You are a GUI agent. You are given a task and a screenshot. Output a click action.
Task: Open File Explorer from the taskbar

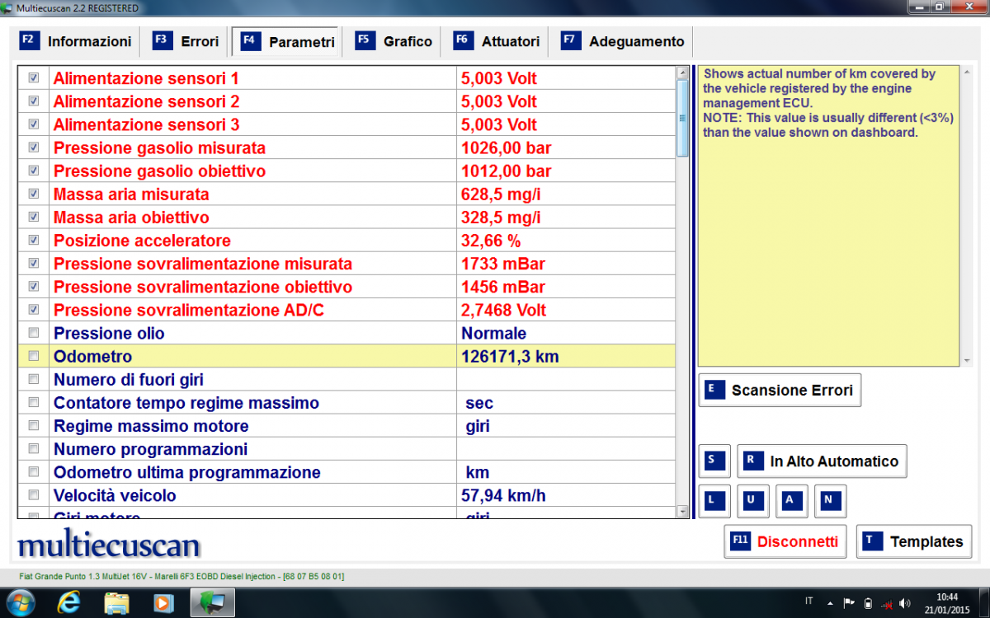116,602
